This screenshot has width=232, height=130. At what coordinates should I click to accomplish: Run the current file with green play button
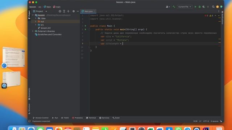[195, 7]
